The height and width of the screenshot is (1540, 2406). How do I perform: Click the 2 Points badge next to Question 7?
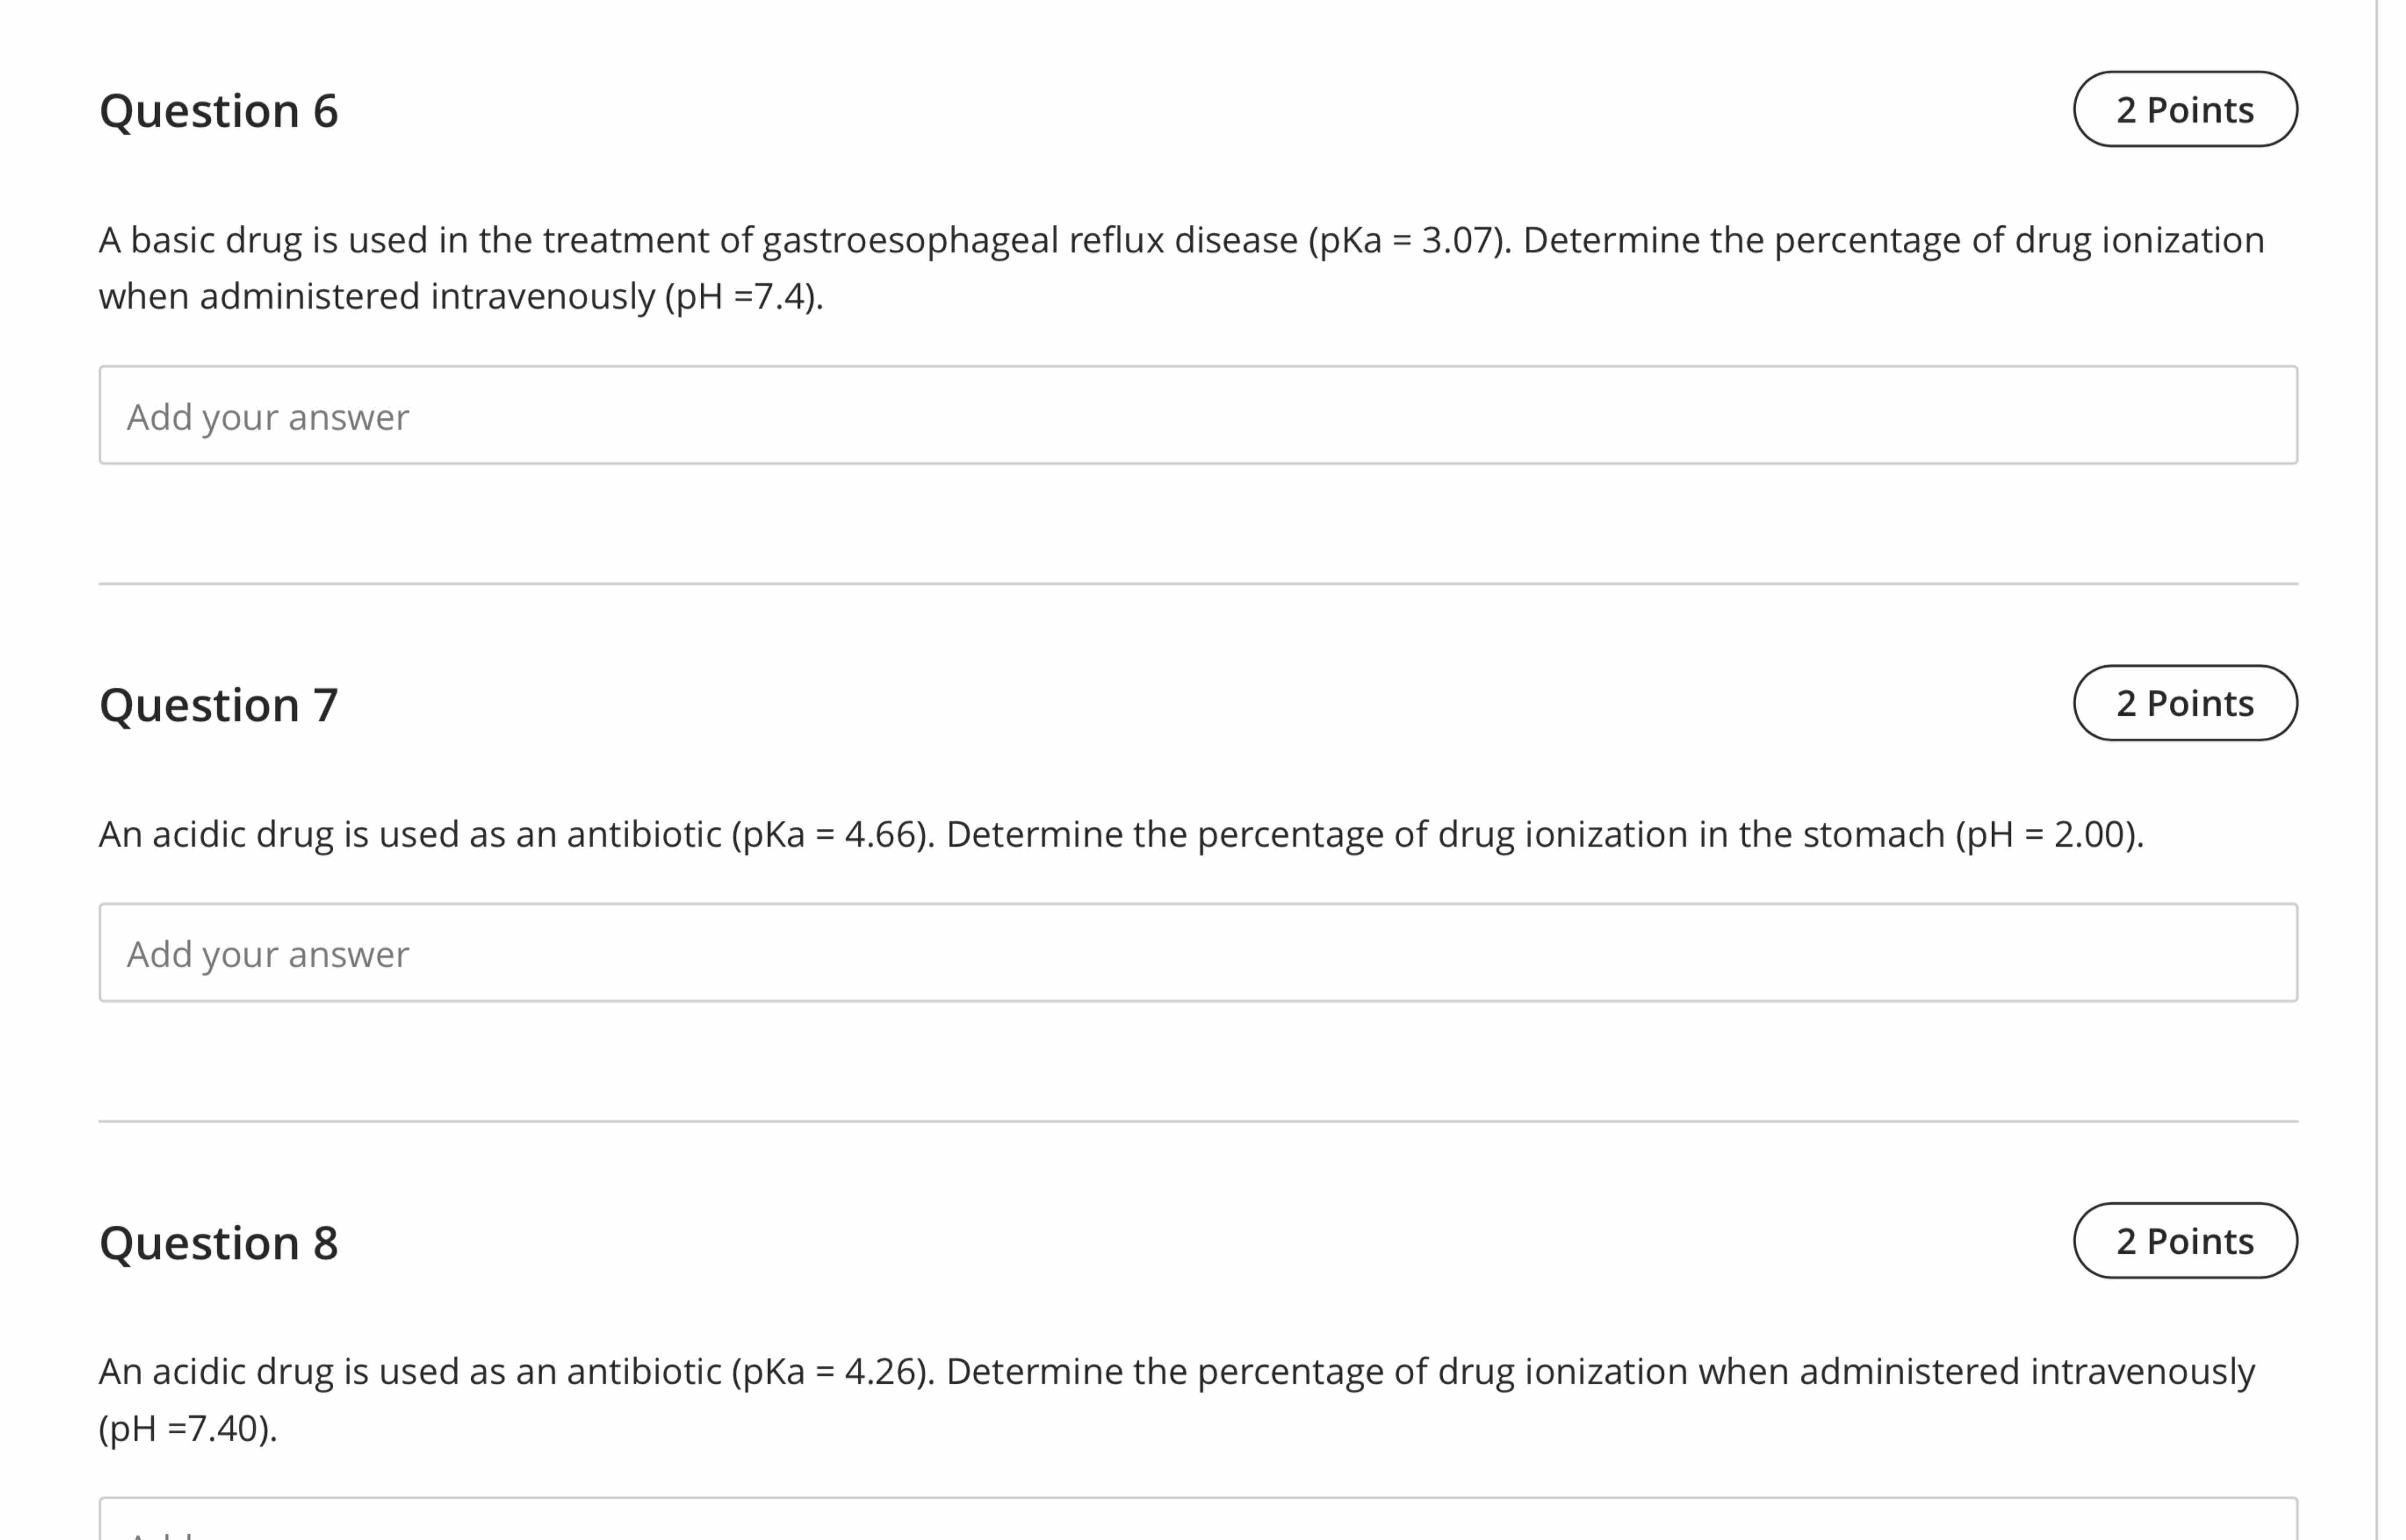(x=2186, y=703)
